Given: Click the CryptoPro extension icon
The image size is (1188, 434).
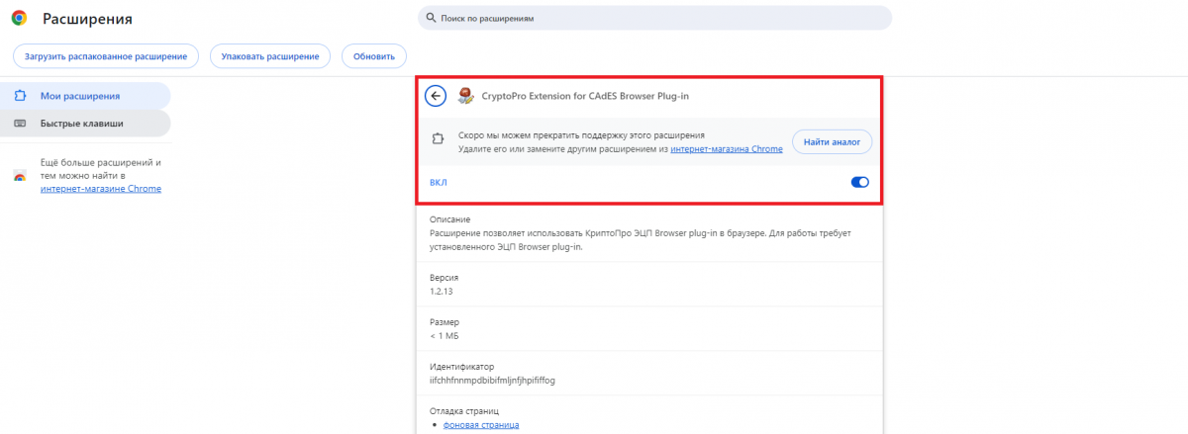Looking at the screenshot, I should [x=465, y=96].
